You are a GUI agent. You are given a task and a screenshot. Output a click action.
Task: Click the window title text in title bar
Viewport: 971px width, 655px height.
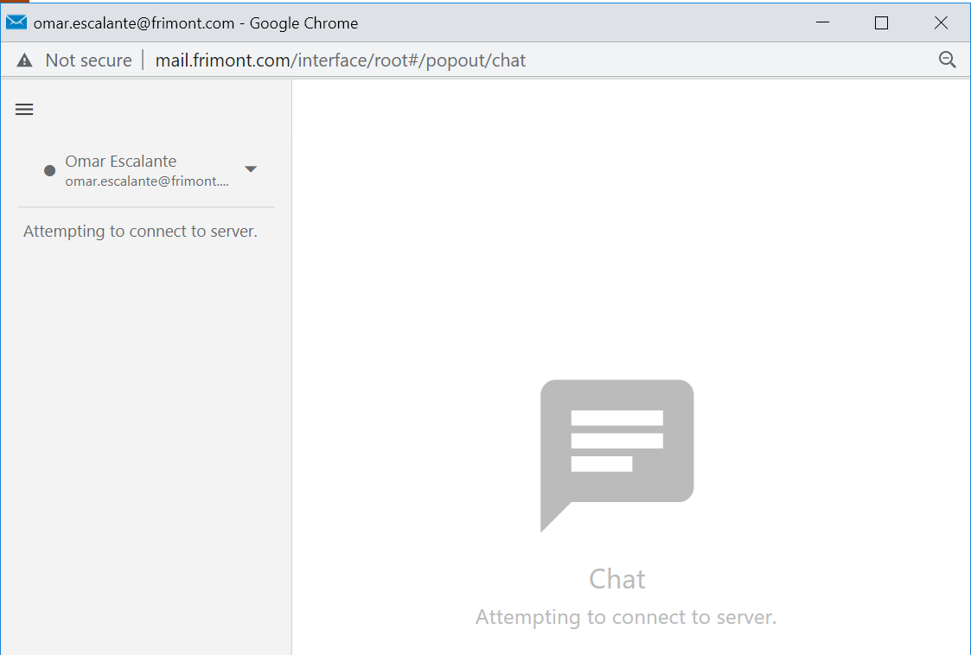[195, 23]
